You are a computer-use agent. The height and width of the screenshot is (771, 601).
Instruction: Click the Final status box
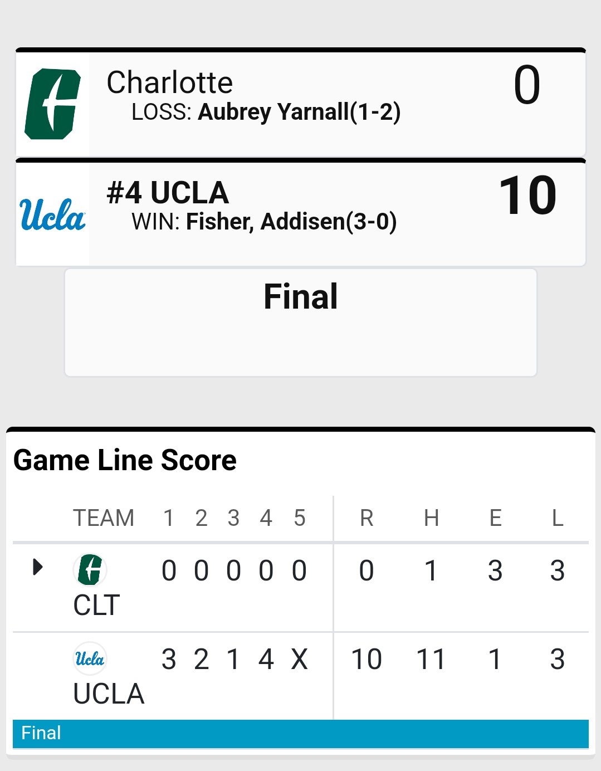coord(301,323)
